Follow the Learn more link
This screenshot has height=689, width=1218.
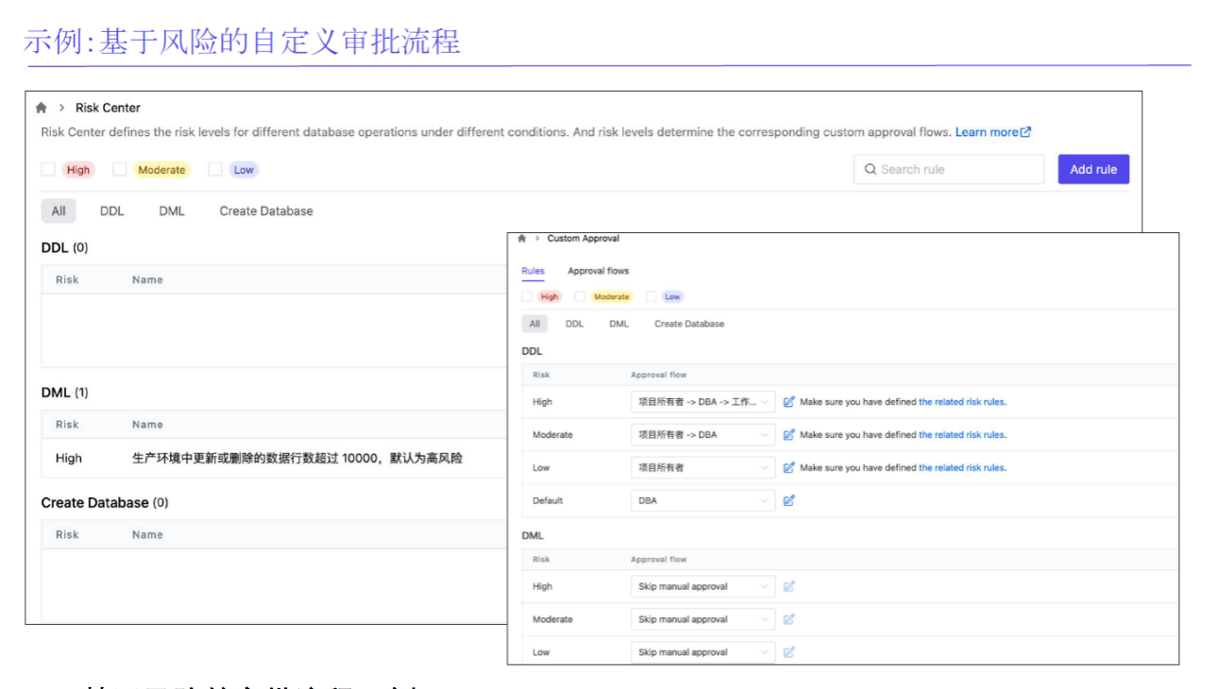click(x=992, y=132)
